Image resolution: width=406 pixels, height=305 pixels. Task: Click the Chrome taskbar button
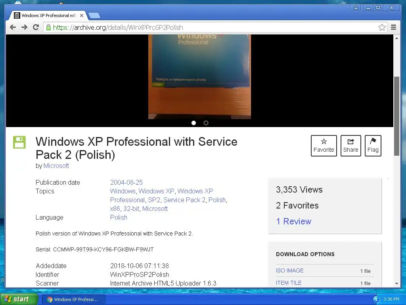[73, 299]
